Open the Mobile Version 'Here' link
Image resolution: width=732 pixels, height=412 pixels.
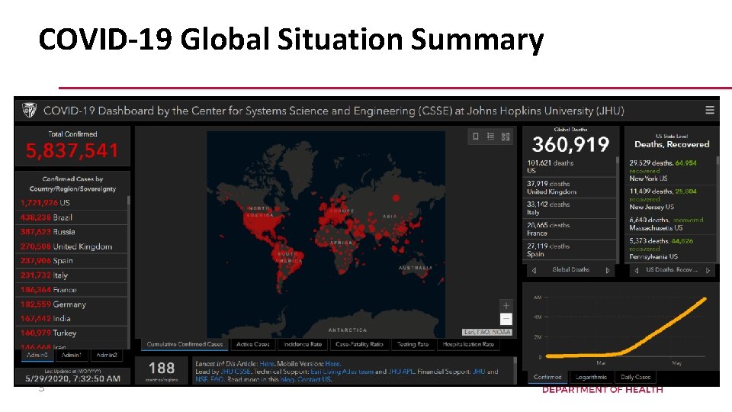pyautogui.click(x=333, y=363)
